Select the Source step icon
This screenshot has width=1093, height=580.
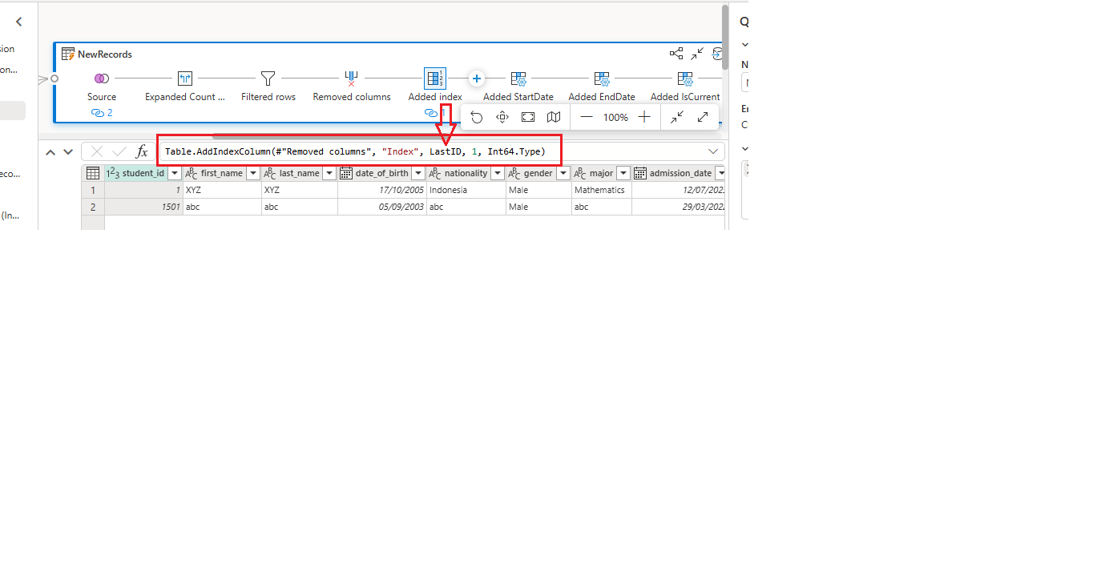click(102, 79)
